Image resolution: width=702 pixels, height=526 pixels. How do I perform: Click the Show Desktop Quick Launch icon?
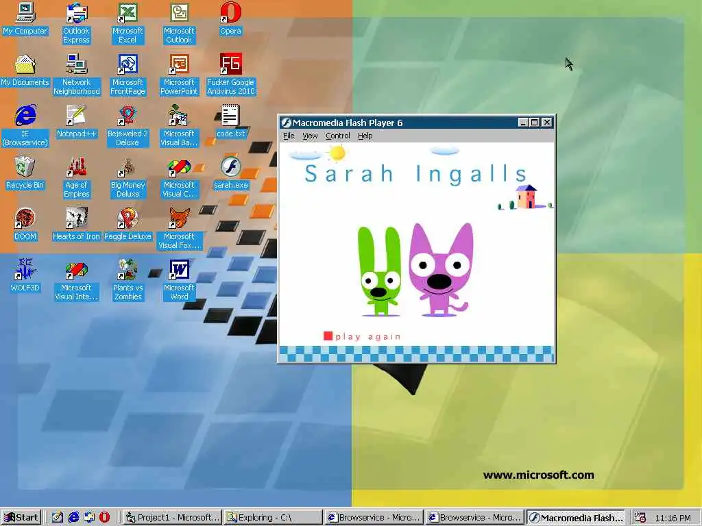click(58, 518)
